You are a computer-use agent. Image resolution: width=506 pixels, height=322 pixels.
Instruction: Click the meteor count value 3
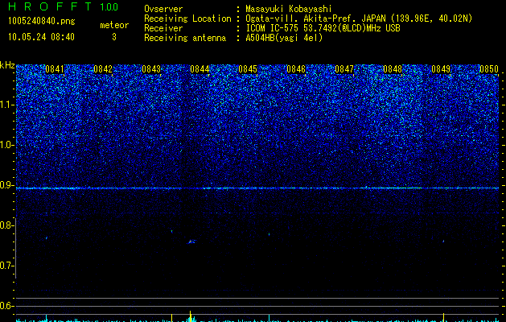pyautogui.click(x=114, y=37)
